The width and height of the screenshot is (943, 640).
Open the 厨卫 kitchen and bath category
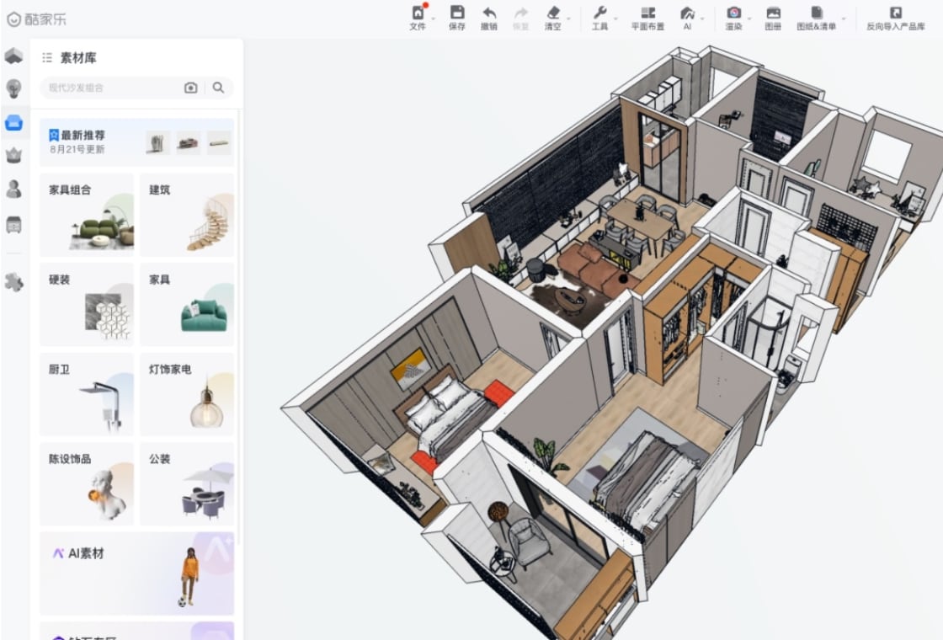coord(88,394)
